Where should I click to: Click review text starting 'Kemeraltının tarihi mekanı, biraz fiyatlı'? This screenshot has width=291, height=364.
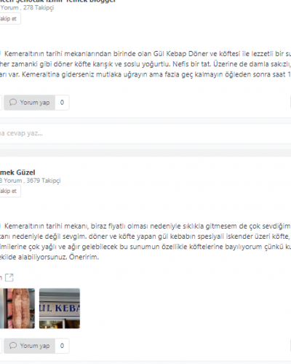145,242
